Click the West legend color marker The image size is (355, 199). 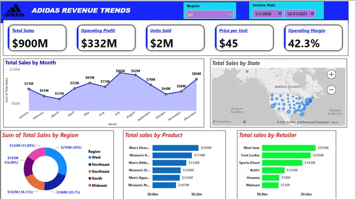(x=90, y=157)
